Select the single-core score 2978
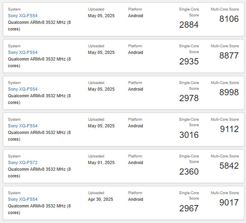This screenshot has width=246, height=223. [x=189, y=98]
